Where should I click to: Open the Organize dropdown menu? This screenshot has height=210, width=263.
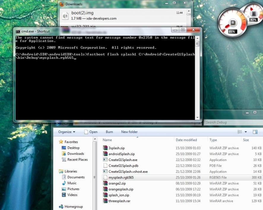tap(66, 132)
